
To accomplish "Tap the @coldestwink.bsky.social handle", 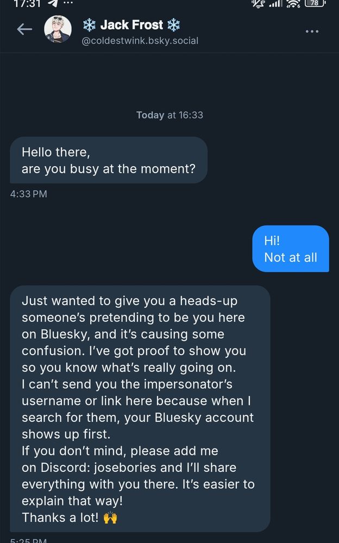I will [140, 41].
